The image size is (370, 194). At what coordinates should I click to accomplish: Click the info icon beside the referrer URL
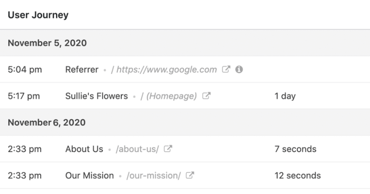(239, 69)
